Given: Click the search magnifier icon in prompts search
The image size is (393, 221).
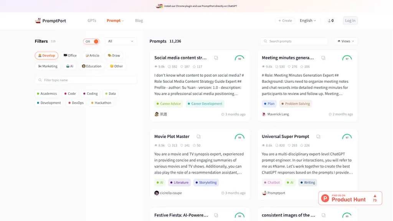Looking at the screenshot, I should point(266,41).
